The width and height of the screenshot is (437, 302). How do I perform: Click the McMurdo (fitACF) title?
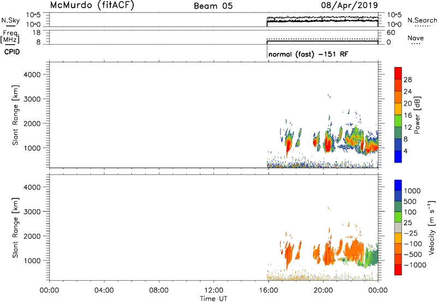[92, 5]
